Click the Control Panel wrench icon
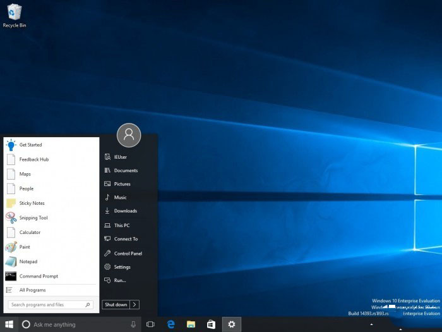Image resolution: width=442 pixels, height=332 pixels. point(107,253)
